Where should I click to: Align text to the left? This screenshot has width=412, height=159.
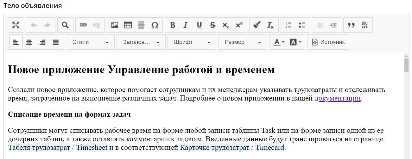coord(16,42)
